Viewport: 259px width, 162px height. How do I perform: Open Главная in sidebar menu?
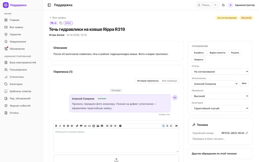(22, 20)
